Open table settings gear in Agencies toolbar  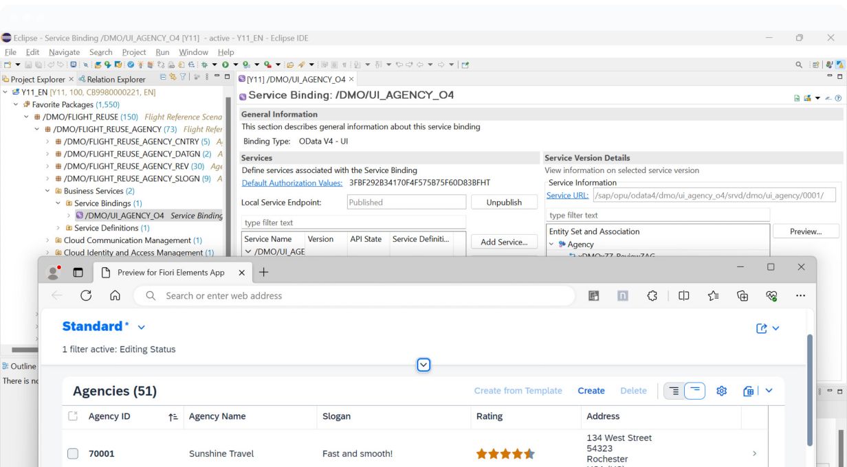pyautogui.click(x=721, y=391)
